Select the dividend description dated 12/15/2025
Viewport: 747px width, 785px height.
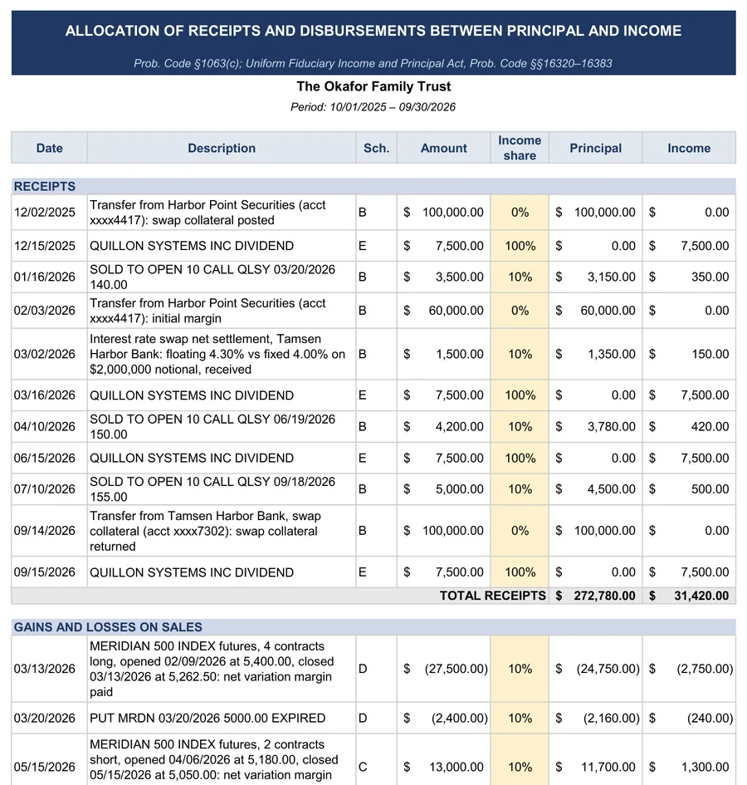tap(192, 246)
